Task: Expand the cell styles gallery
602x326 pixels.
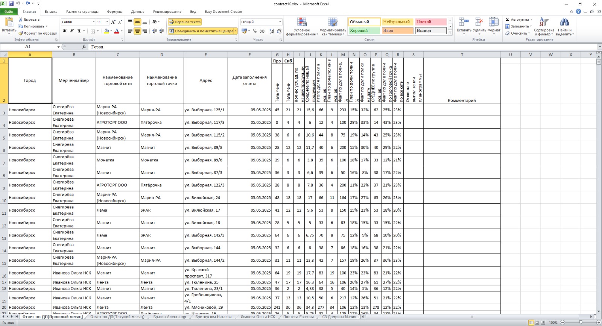Action: pos(450,33)
